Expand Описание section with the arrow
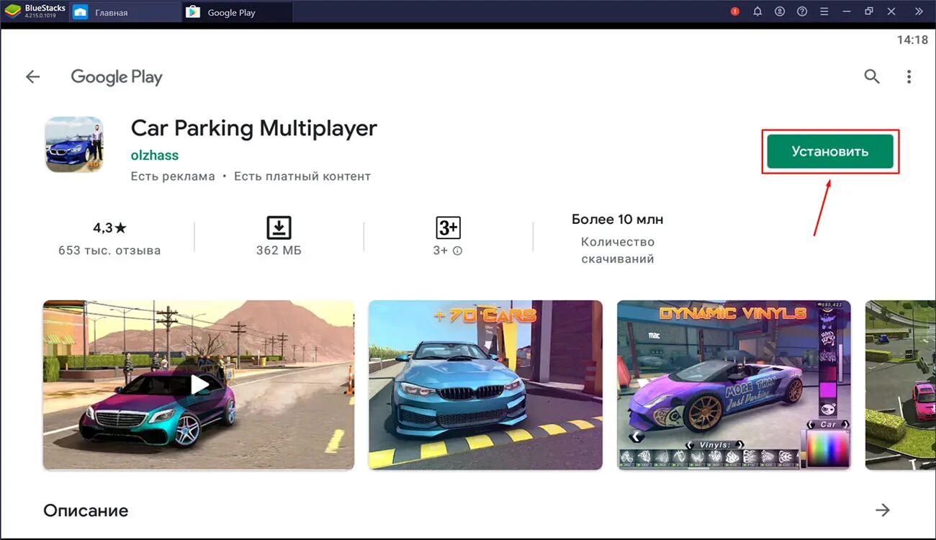The width and height of the screenshot is (936, 540). point(883,510)
